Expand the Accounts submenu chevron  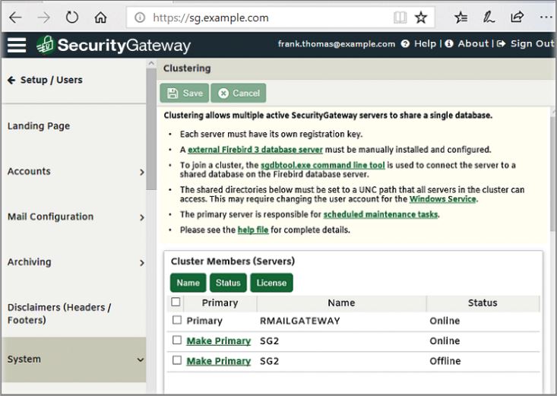pos(142,172)
